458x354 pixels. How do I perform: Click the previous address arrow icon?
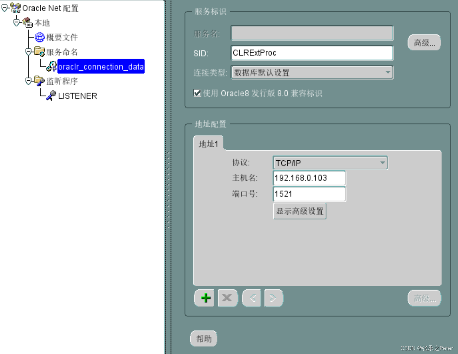(251, 298)
